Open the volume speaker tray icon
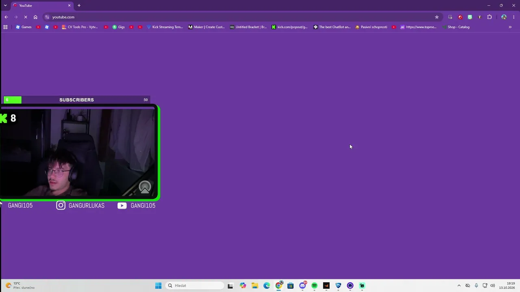This screenshot has width=520, height=292. (x=493, y=286)
